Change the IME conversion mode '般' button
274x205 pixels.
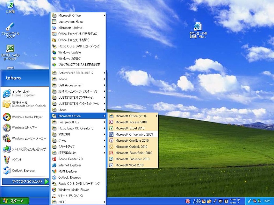click(198, 201)
